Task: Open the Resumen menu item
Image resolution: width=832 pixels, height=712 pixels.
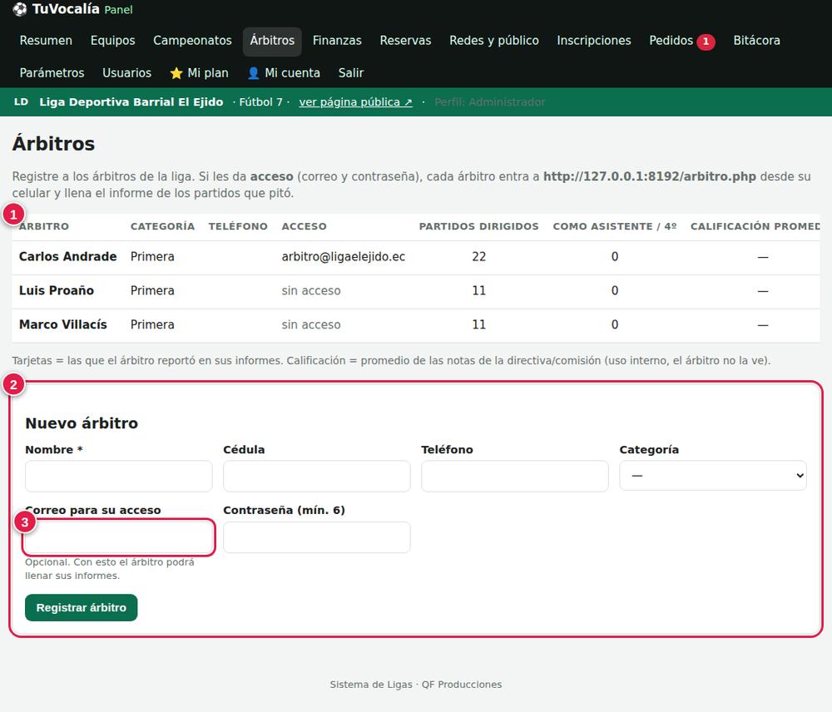Action: click(46, 41)
